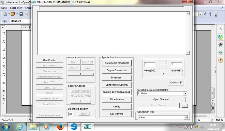Open the Gallery sidebar icon in OpenOffice
The image size is (225, 131).
coord(220,53)
